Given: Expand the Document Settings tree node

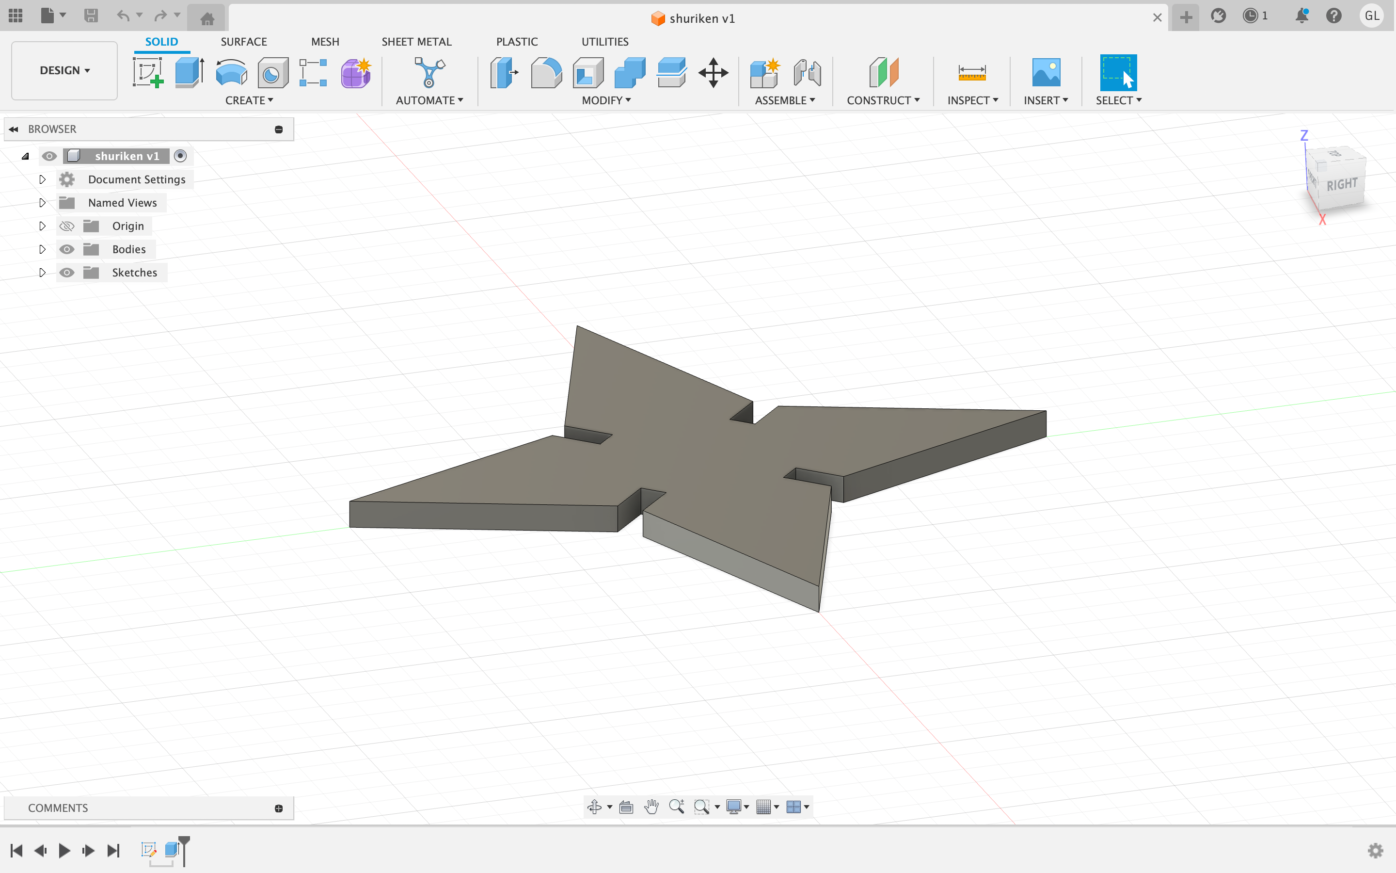Looking at the screenshot, I should [x=42, y=179].
